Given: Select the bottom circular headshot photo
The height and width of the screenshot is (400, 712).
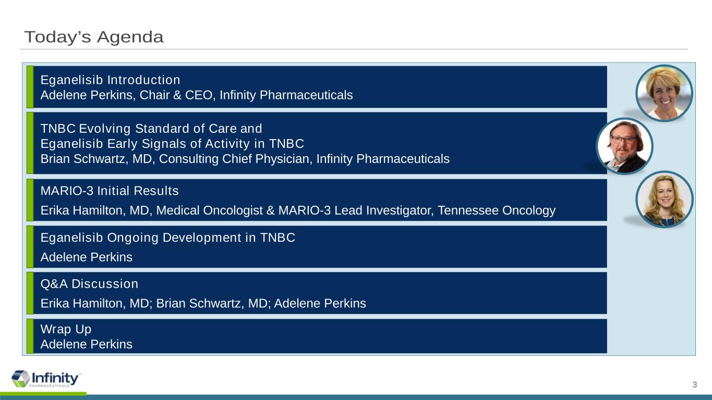Looking at the screenshot, I should click(663, 199).
